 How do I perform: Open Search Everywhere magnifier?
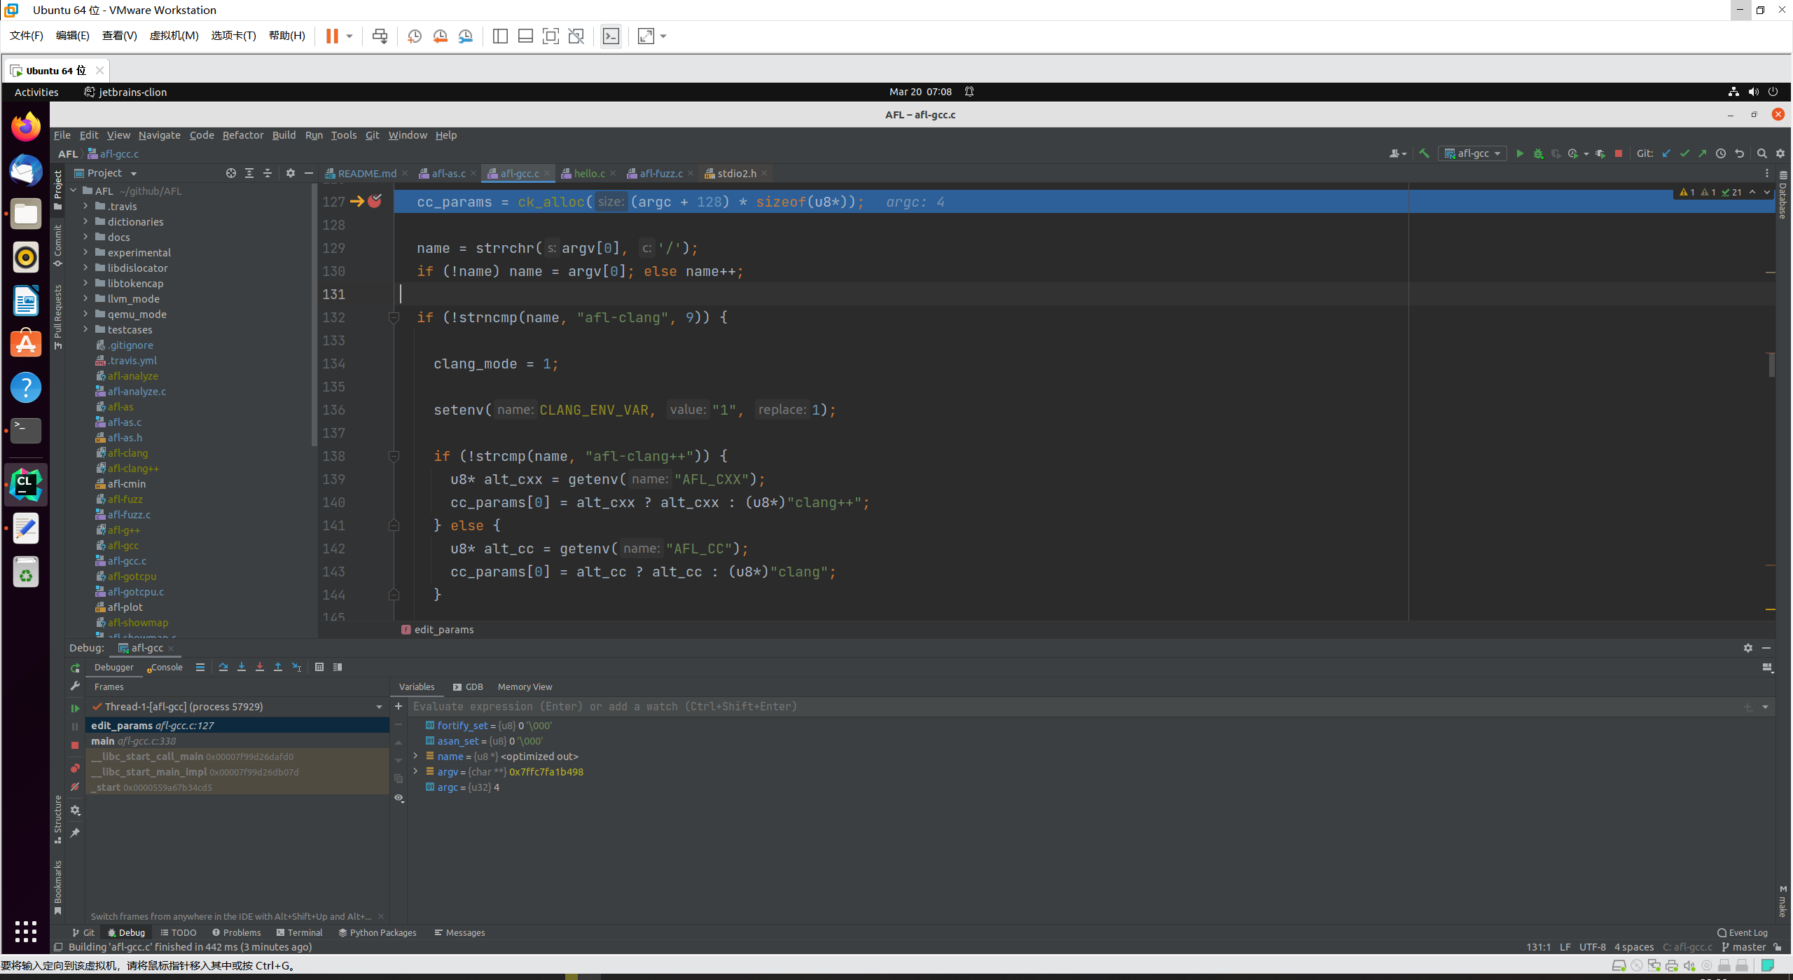point(1762,153)
